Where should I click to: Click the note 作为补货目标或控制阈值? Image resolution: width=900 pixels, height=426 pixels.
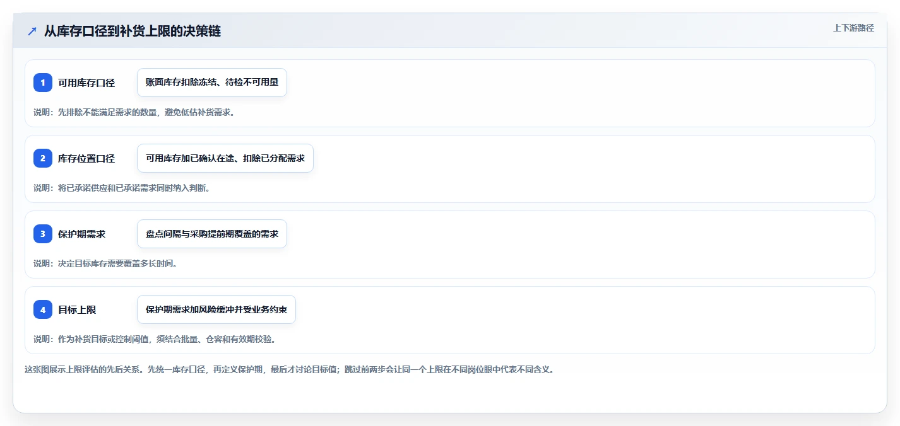coord(155,339)
